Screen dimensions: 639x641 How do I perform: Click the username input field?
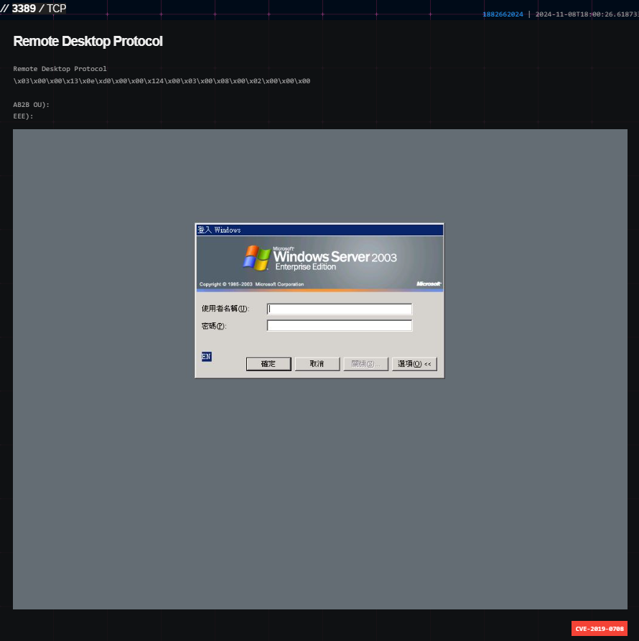click(x=340, y=309)
